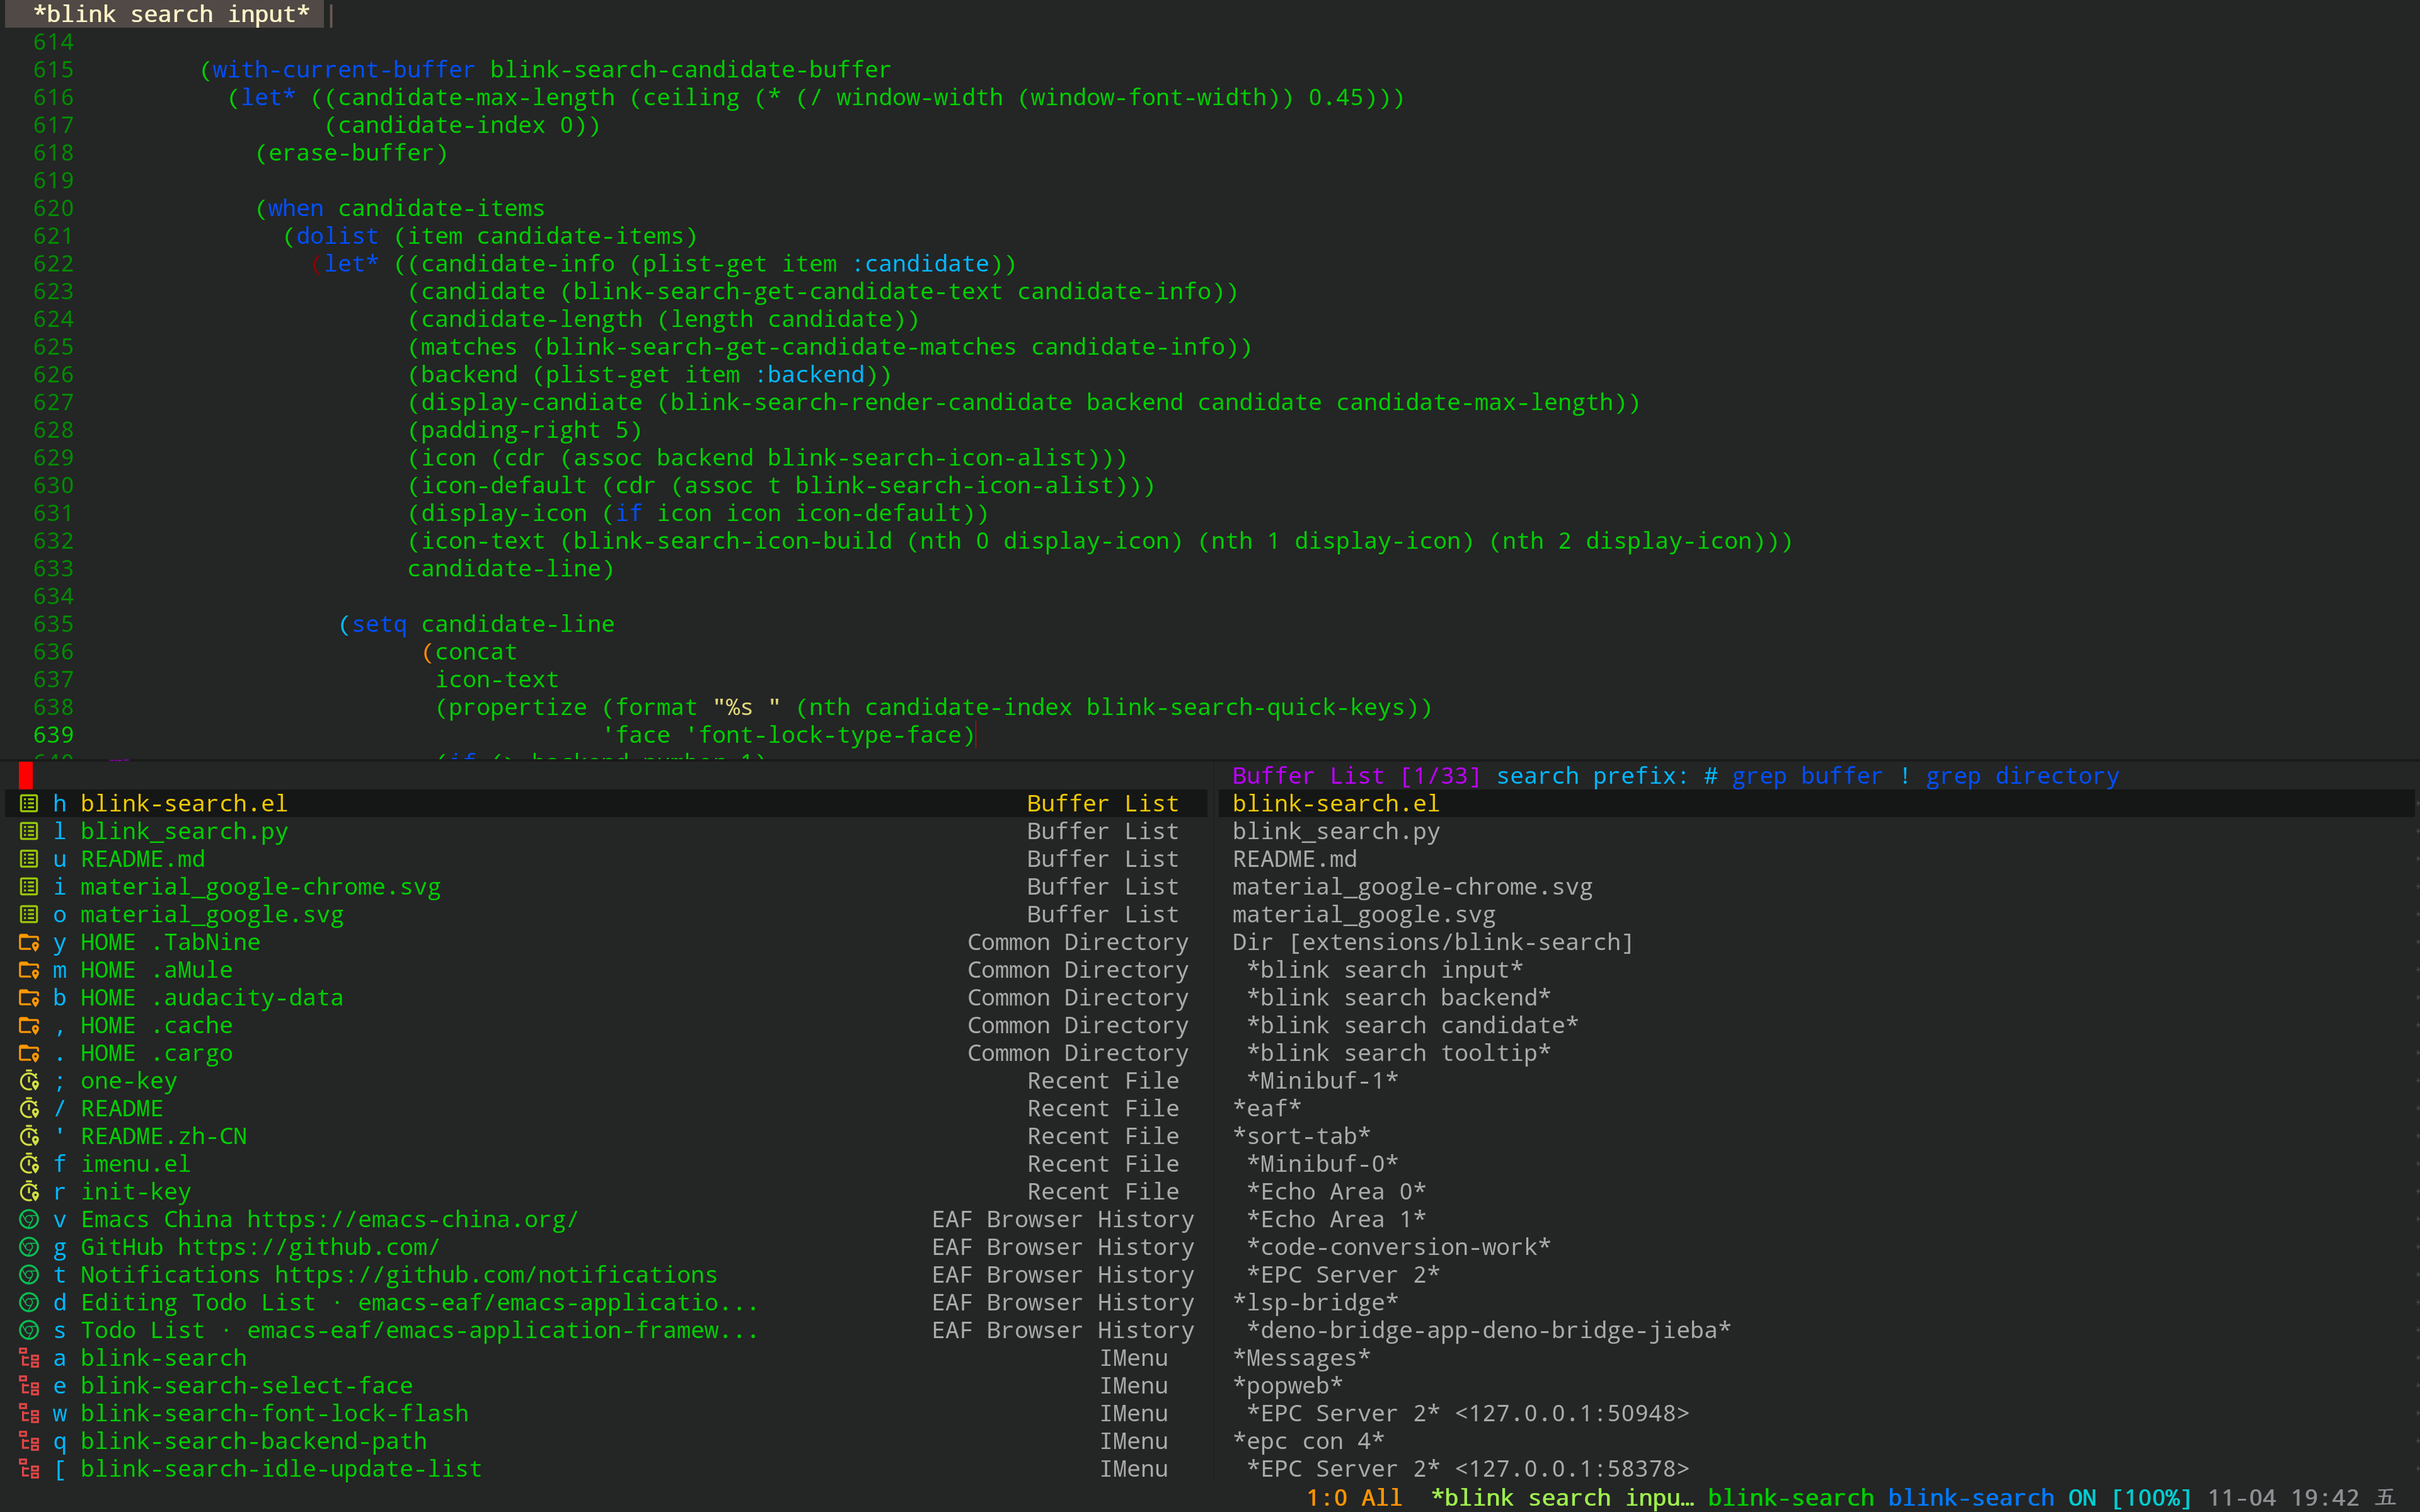The height and width of the screenshot is (1512, 2420).
Task: Click line number 622 in the gutter
Action: coord(53,264)
